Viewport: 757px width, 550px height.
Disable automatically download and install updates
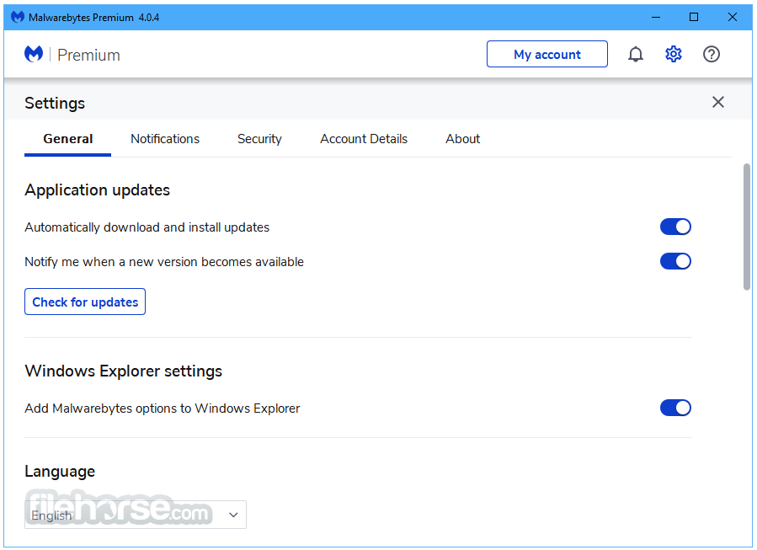675,227
